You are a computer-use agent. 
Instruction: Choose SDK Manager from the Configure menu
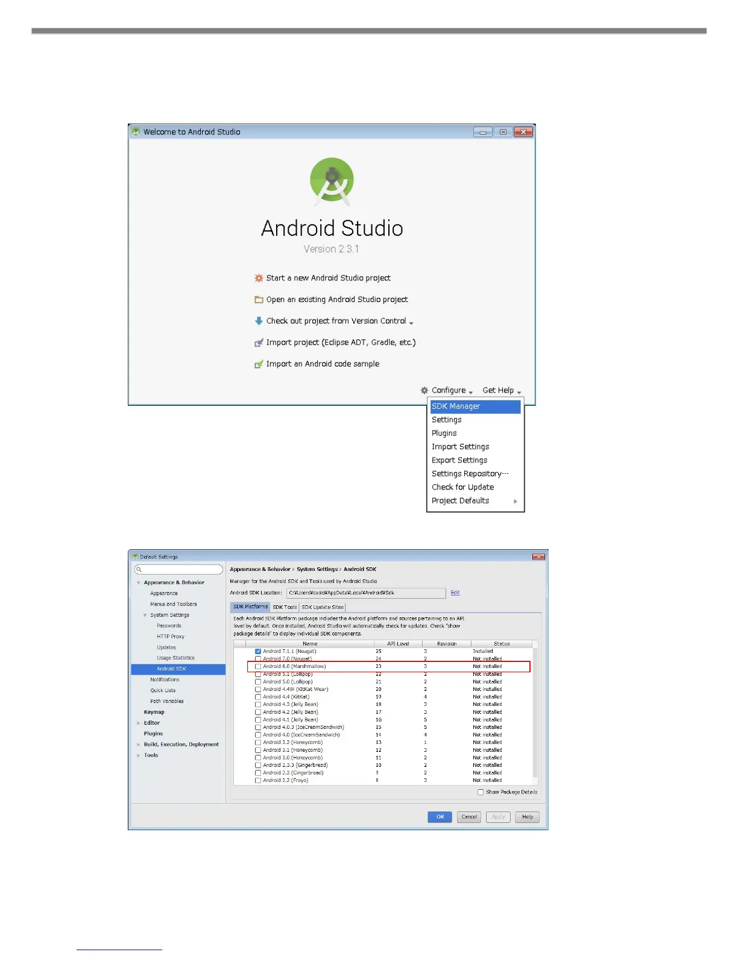coord(475,406)
